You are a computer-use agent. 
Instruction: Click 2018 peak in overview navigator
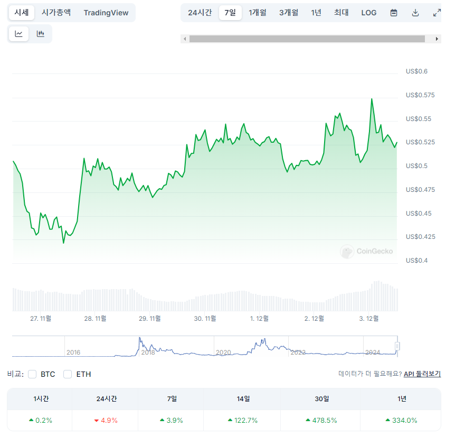coord(139,339)
